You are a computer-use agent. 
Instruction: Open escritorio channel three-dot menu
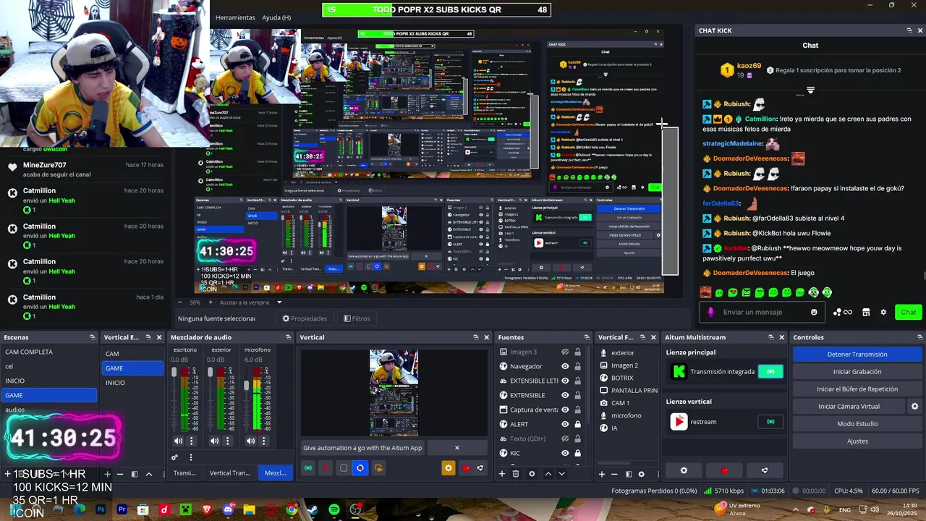[192, 441]
